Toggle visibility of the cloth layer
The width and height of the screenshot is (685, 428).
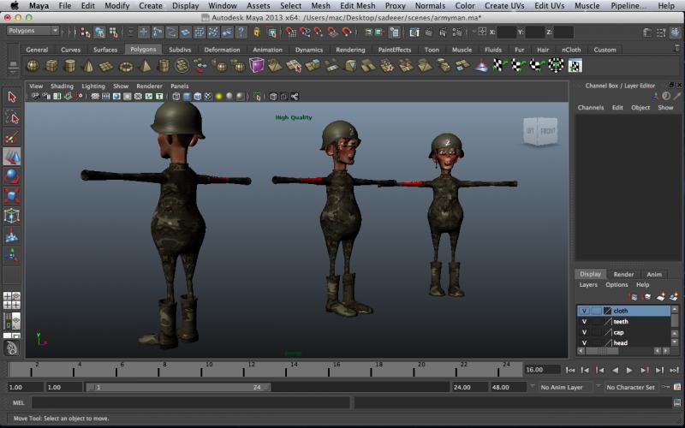(584, 311)
